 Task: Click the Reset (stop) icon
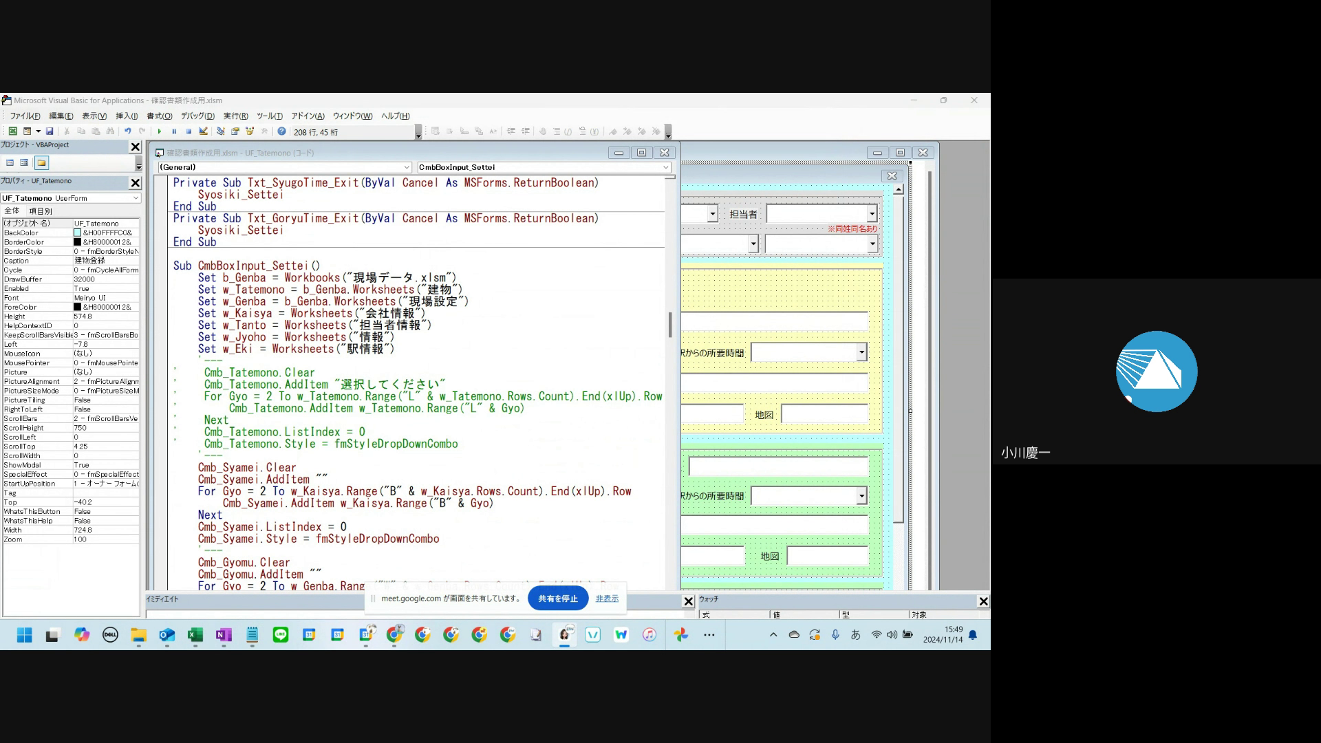coord(189,131)
